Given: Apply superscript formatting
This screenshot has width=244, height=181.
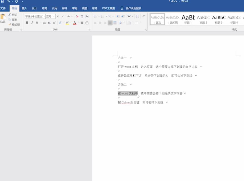Looking at the screenshot, I should point(54,23).
